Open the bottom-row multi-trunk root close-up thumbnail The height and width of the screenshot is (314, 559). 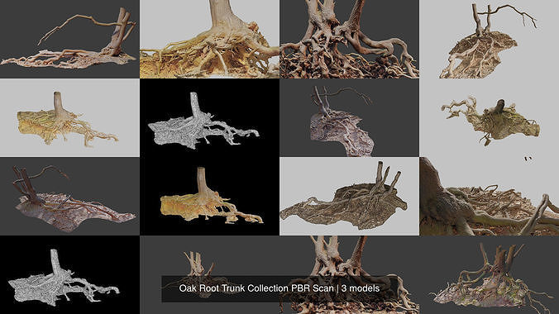tap(349, 275)
